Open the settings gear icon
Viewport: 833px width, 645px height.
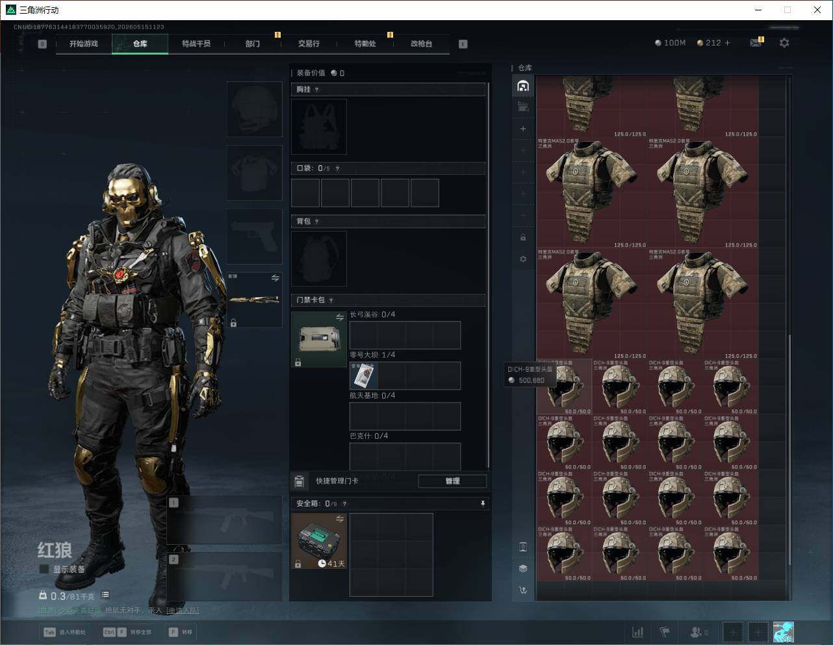(x=784, y=43)
